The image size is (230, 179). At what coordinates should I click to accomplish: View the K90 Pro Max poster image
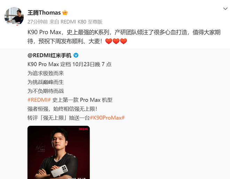59,152
